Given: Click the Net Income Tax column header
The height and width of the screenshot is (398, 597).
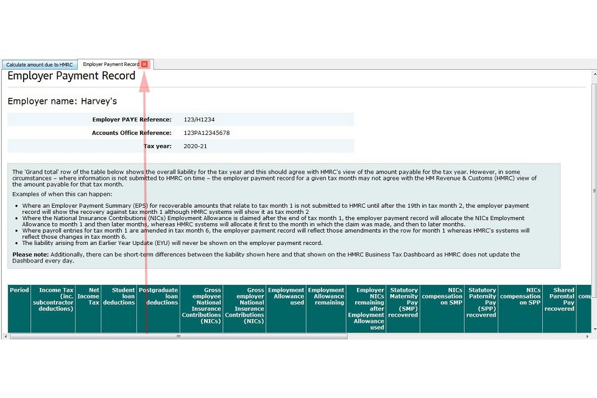Looking at the screenshot, I should pos(88,309).
